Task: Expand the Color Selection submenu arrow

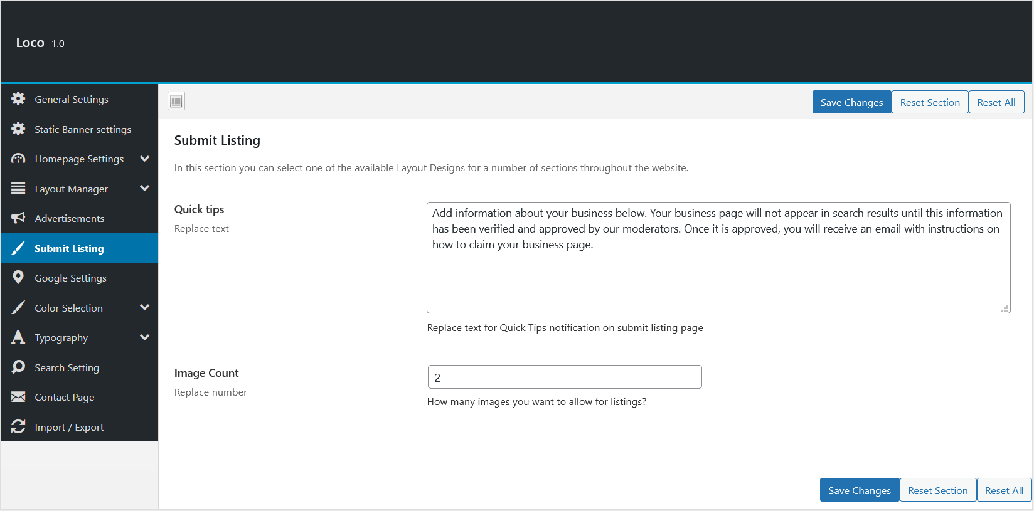Action: click(145, 307)
